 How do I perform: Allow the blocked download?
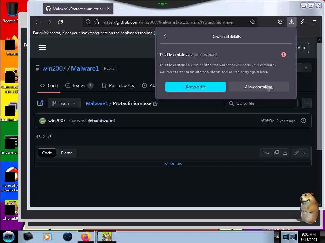(259, 87)
